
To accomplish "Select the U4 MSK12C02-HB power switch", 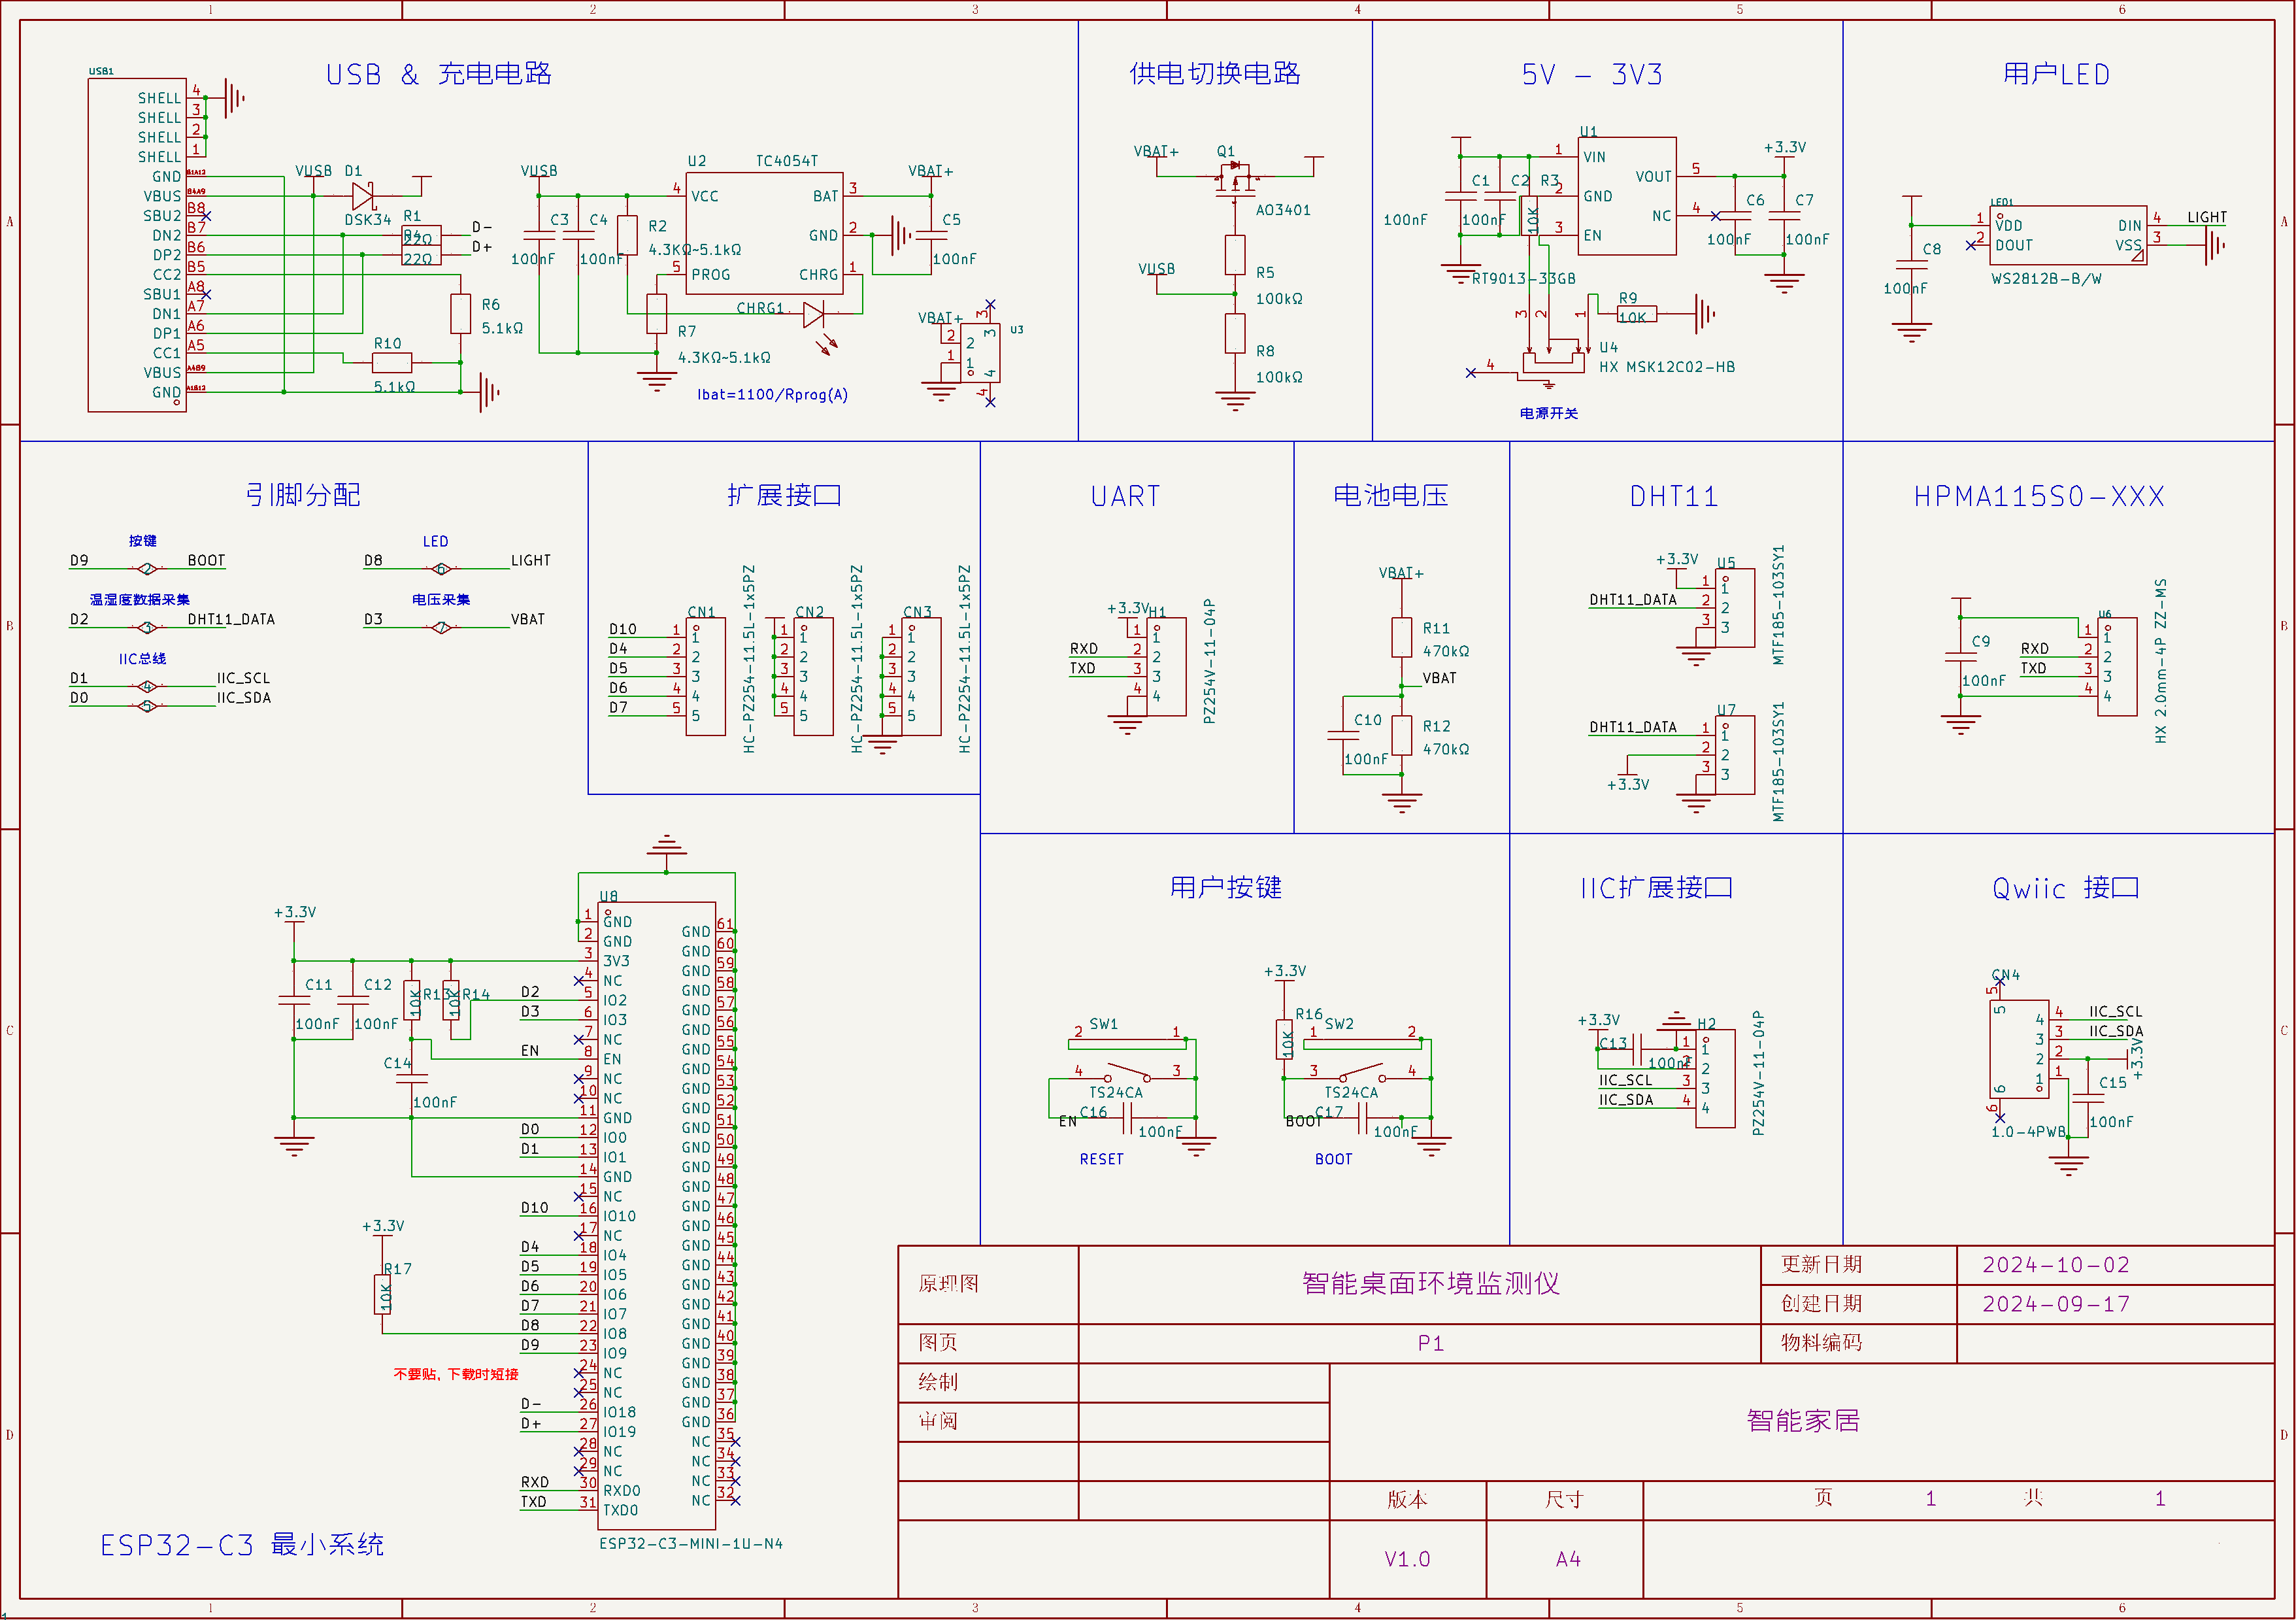I will (x=1553, y=362).
